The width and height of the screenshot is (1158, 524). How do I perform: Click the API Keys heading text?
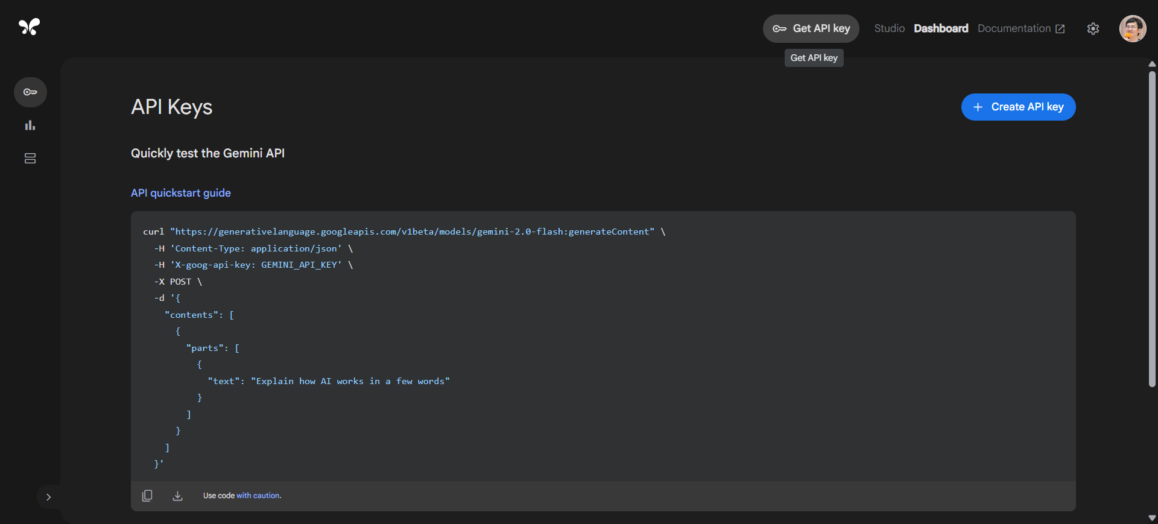tap(172, 107)
